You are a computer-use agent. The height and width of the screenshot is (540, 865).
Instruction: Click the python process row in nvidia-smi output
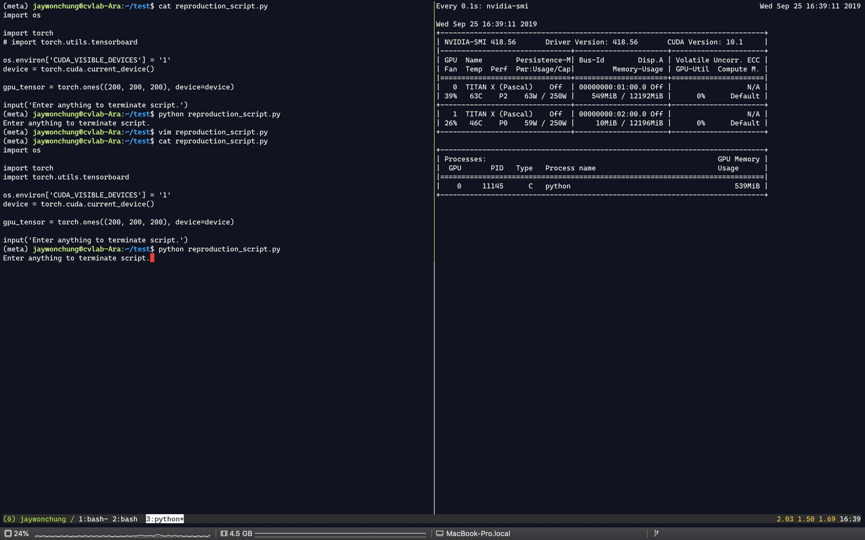(x=557, y=186)
